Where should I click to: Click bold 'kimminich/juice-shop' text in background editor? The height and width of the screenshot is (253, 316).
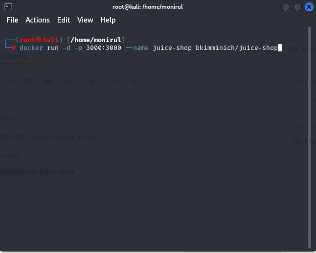pos(37,172)
